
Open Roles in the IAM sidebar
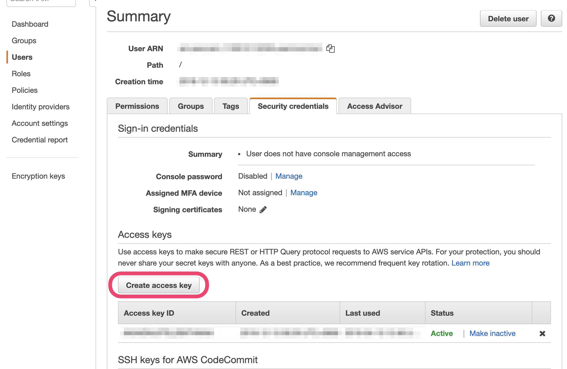[21, 74]
